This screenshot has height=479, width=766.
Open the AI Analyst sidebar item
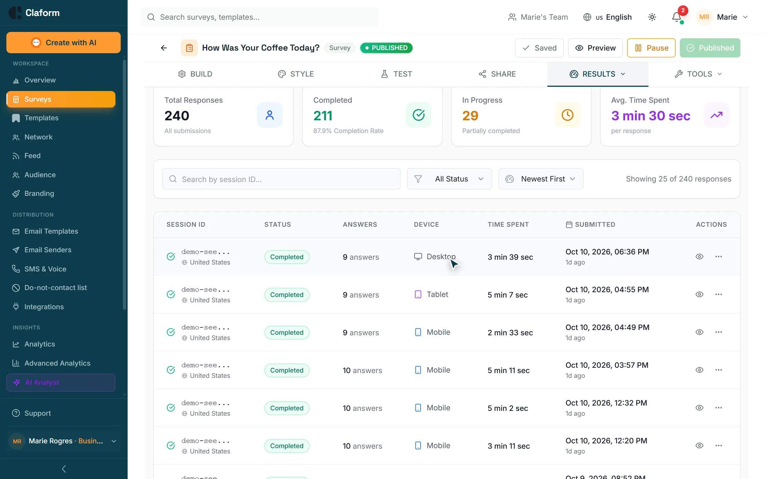point(61,382)
